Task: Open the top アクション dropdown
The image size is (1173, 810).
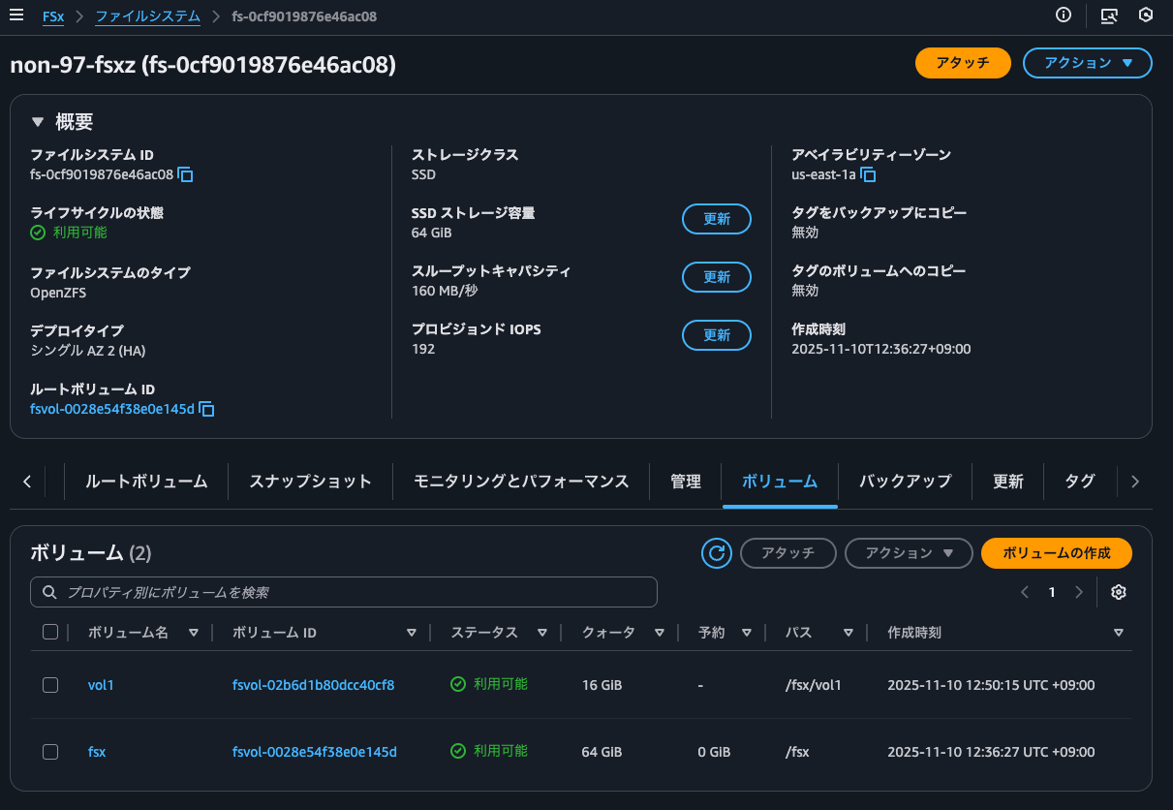Action: click(1087, 63)
